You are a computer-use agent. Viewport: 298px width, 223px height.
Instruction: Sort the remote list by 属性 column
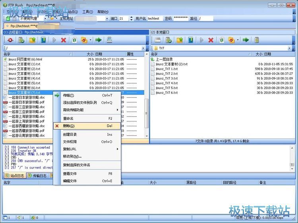click(135, 54)
